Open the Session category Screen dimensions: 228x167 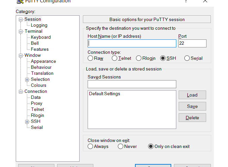click(x=33, y=19)
